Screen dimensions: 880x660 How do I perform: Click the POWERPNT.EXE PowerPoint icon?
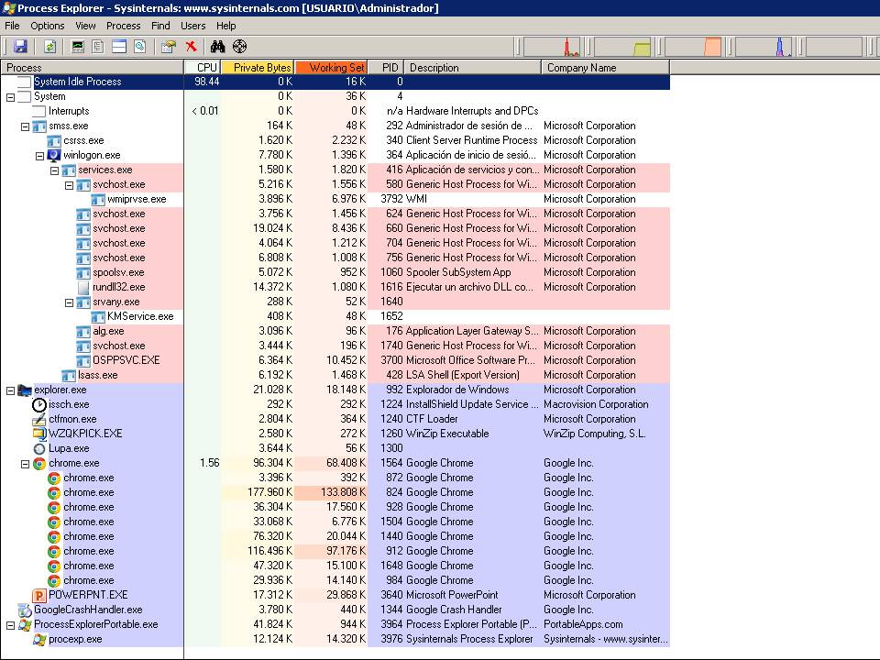coord(39,595)
